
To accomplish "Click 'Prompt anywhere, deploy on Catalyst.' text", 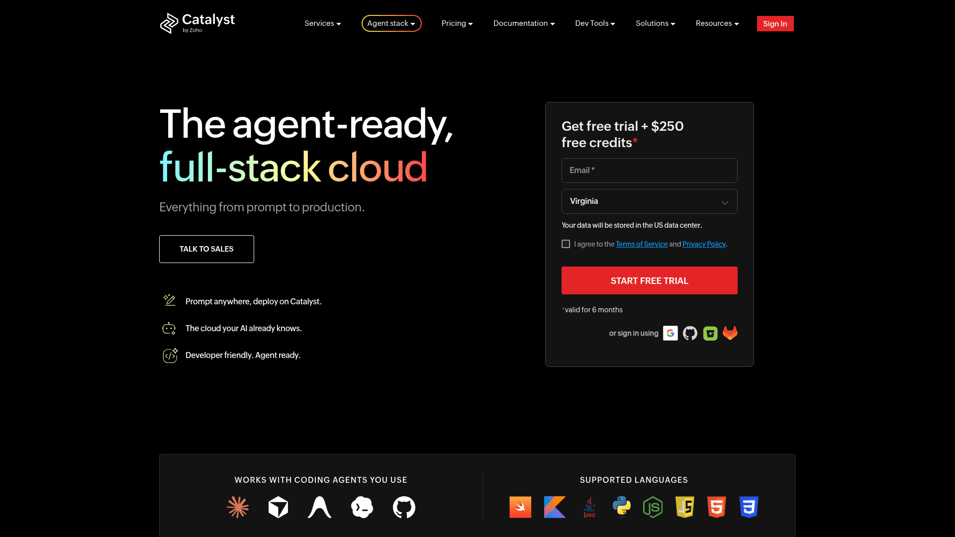I will tap(254, 301).
